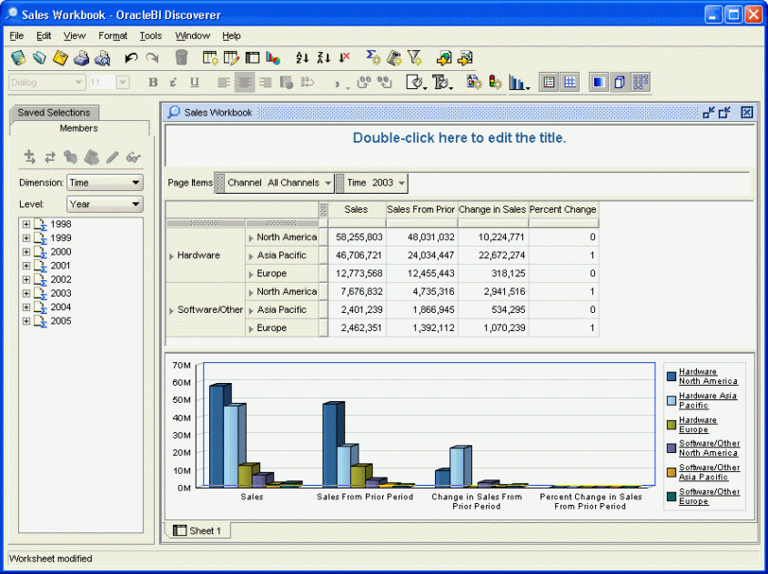768x574 pixels.
Task: Open the Dimension dropdown showing Time
Action: tap(105, 183)
